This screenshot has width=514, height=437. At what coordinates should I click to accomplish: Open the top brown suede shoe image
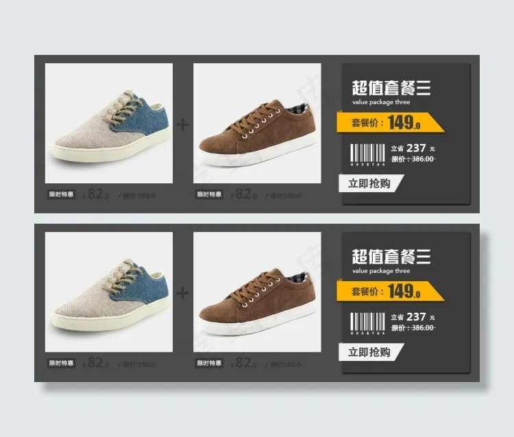point(257,123)
